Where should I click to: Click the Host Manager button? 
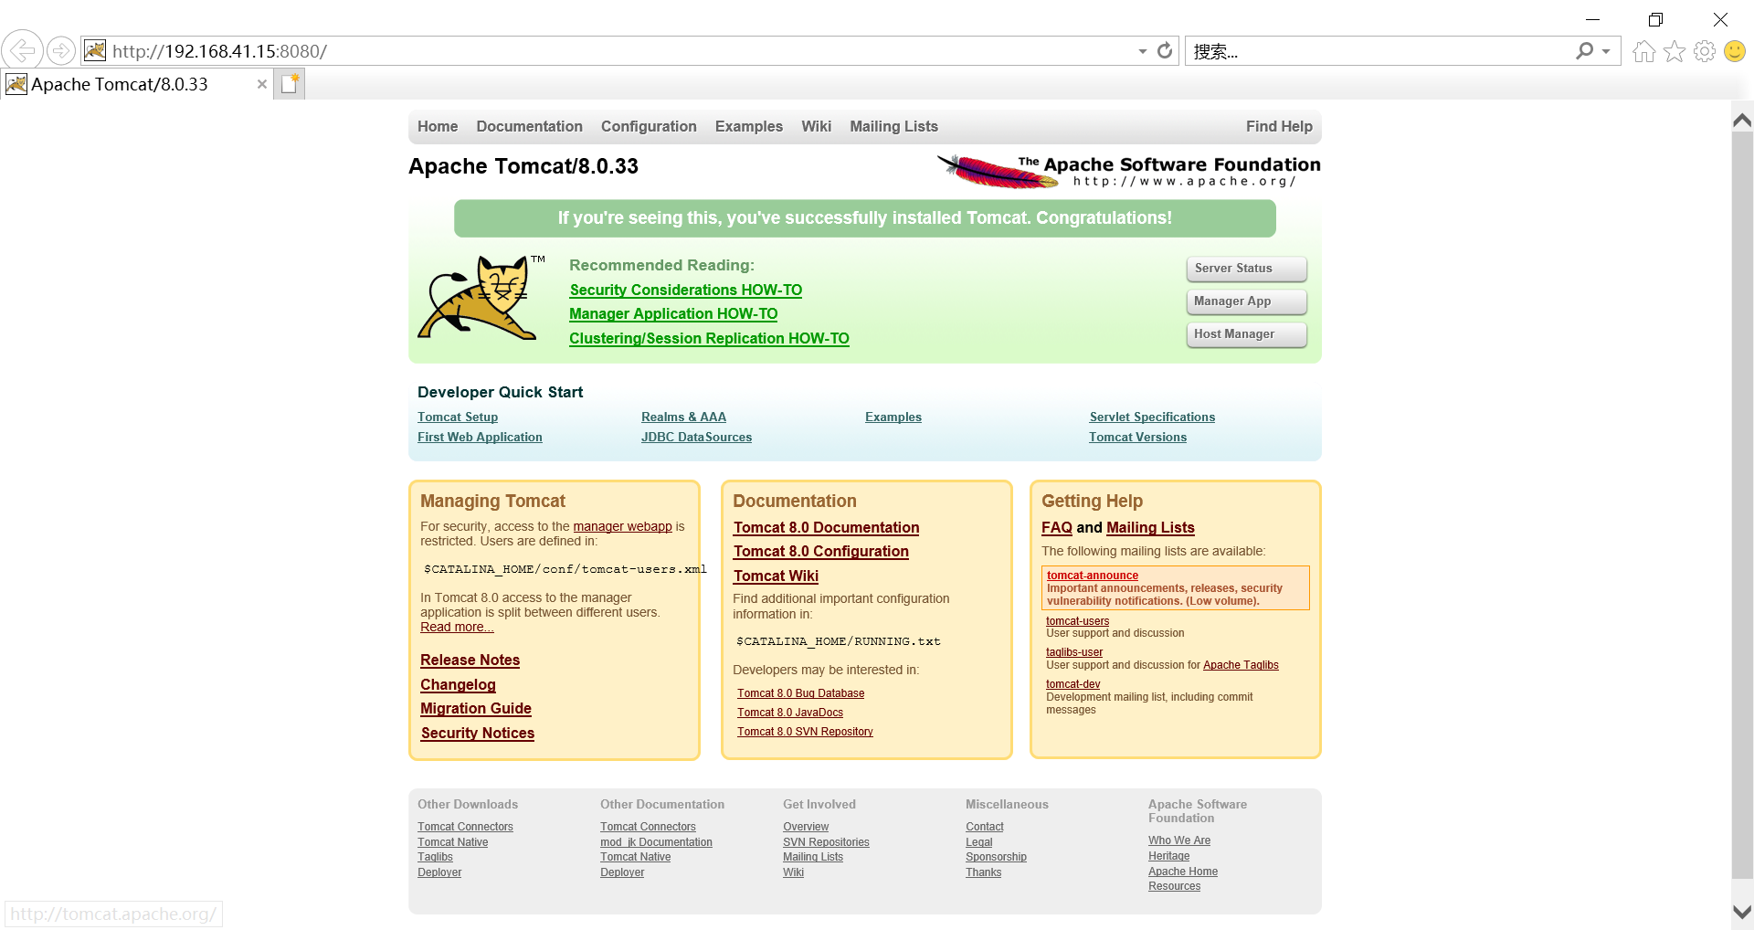click(1246, 334)
